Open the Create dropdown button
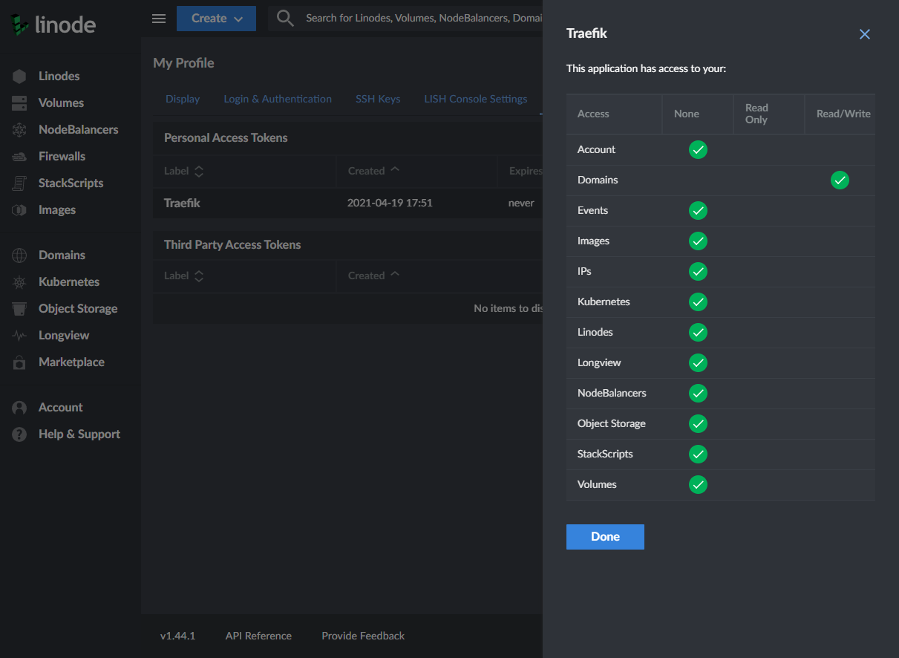Image resolution: width=899 pixels, height=658 pixels. click(x=216, y=19)
